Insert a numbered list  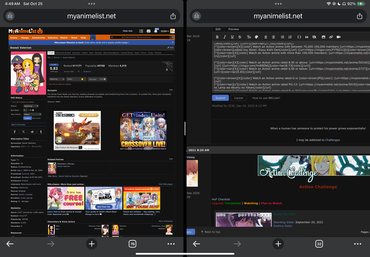coord(290,37)
